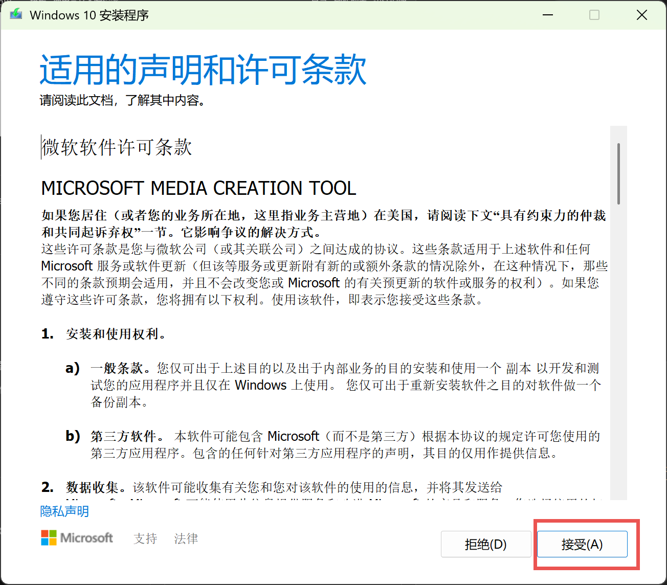
Task: Click the page title 适用的声明和许可条款
Action: point(203,69)
